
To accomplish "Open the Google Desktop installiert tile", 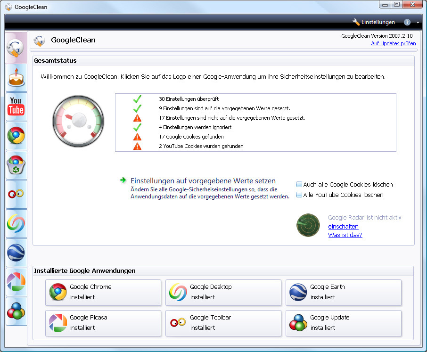I will (x=223, y=292).
